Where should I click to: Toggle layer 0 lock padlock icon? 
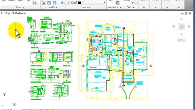[x=76, y=2]
